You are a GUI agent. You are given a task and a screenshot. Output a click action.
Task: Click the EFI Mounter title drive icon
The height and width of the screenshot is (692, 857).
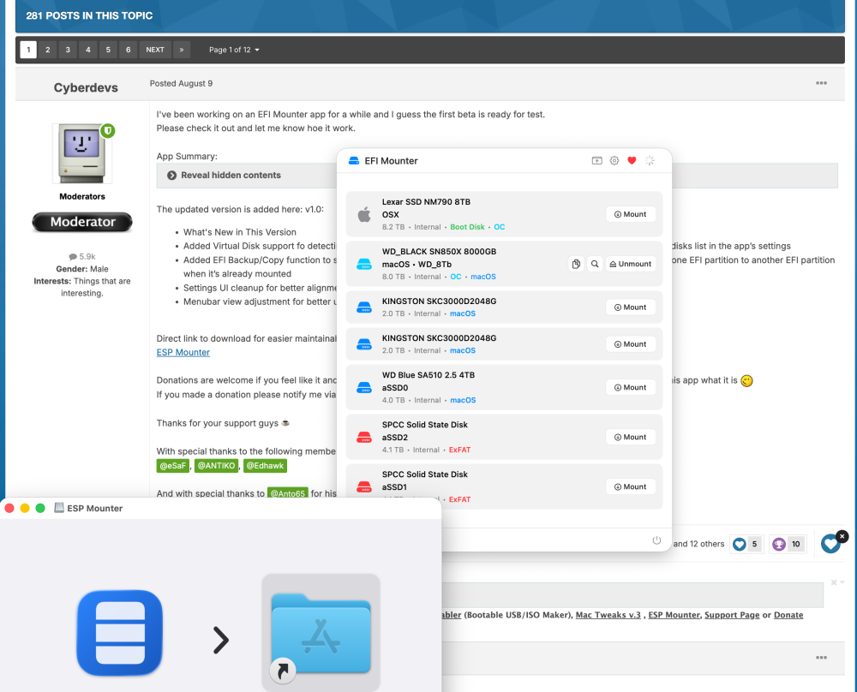click(354, 160)
